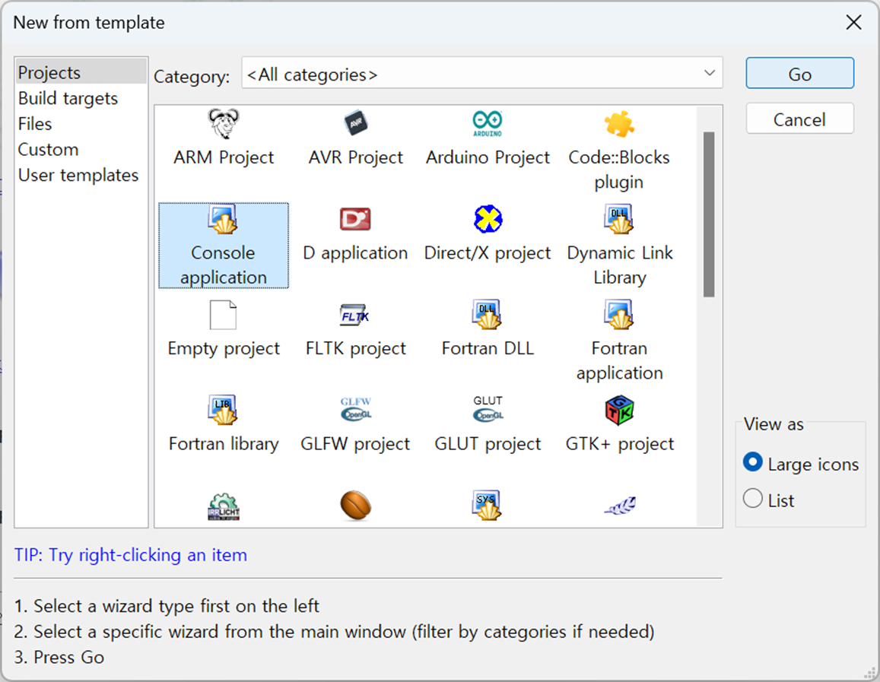Select the coffee bean project icon
This screenshot has height=682, width=880.
point(356,506)
